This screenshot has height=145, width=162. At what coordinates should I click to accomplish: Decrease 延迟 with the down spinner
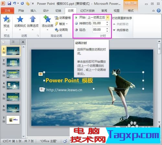(107, 31)
